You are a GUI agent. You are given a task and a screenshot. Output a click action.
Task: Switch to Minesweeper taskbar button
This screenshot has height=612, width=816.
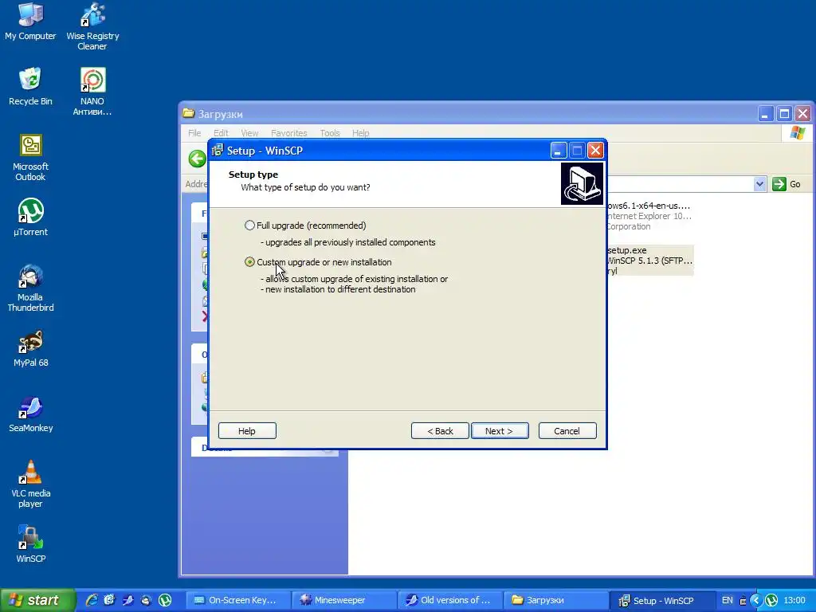pyautogui.click(x=343, y=600)
